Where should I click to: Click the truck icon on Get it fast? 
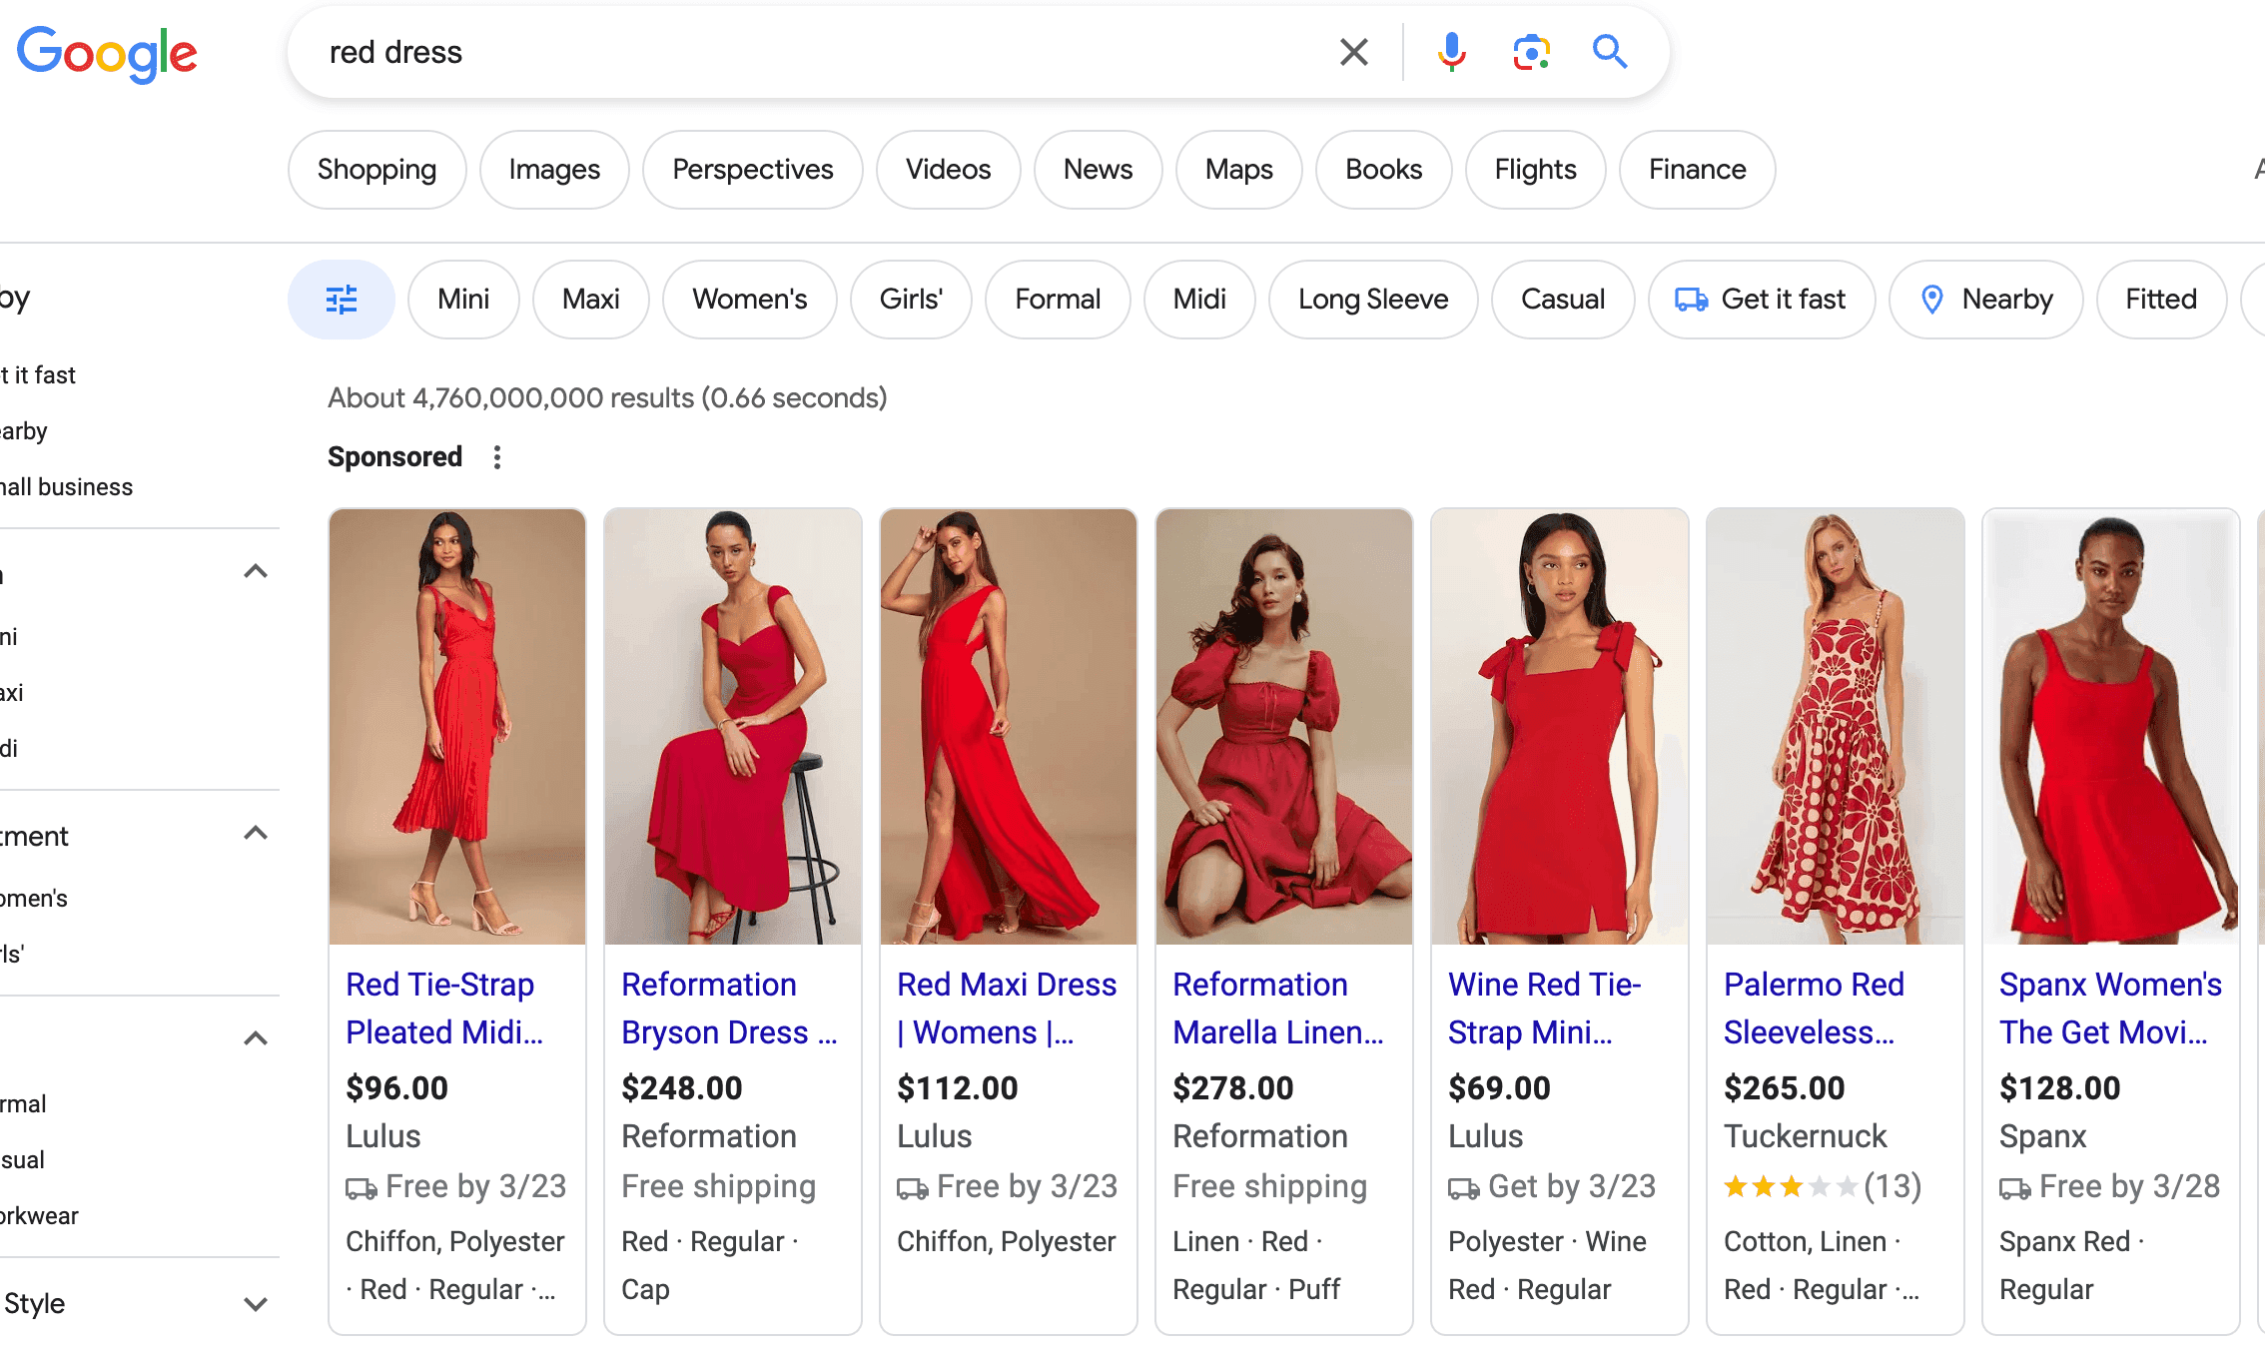click(x=1693, y=299)
